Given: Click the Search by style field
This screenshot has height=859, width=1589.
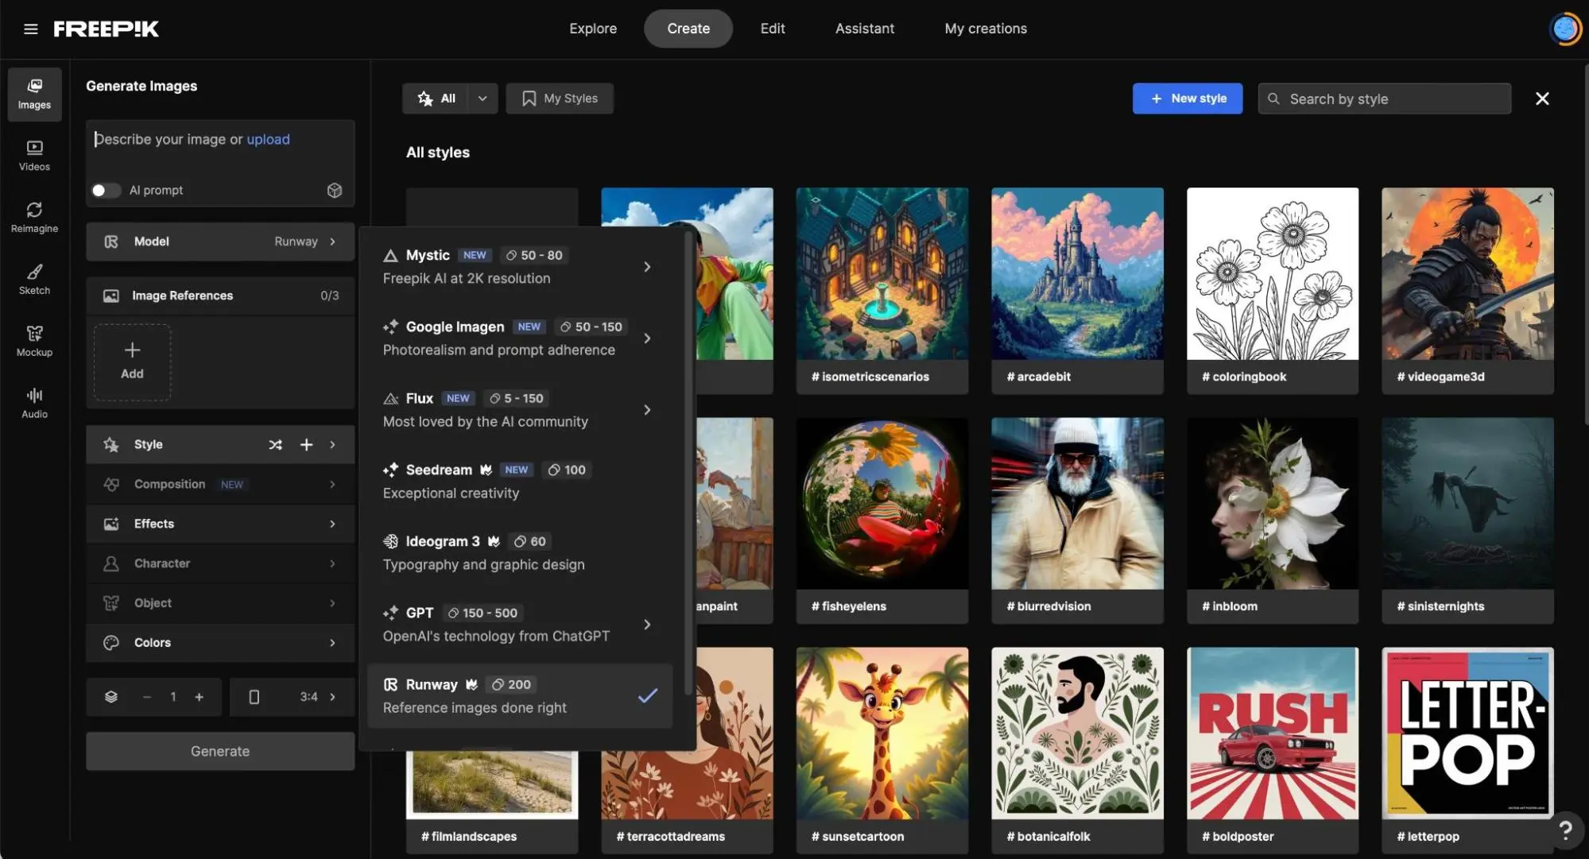Looking at the screenshot, I should 1384,99.
